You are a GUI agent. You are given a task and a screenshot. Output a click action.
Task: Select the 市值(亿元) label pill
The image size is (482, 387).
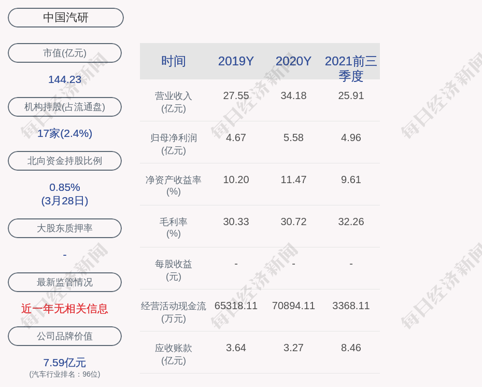(x=65, y=53)
